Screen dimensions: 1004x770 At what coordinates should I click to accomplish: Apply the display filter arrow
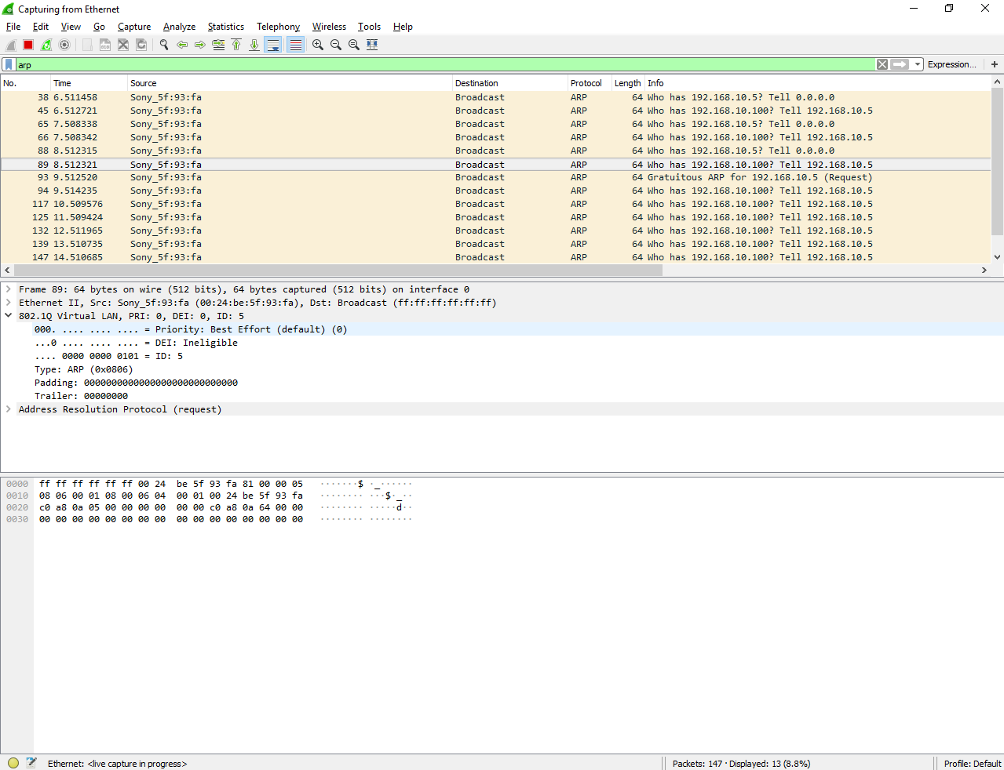(x=900, y=64)
